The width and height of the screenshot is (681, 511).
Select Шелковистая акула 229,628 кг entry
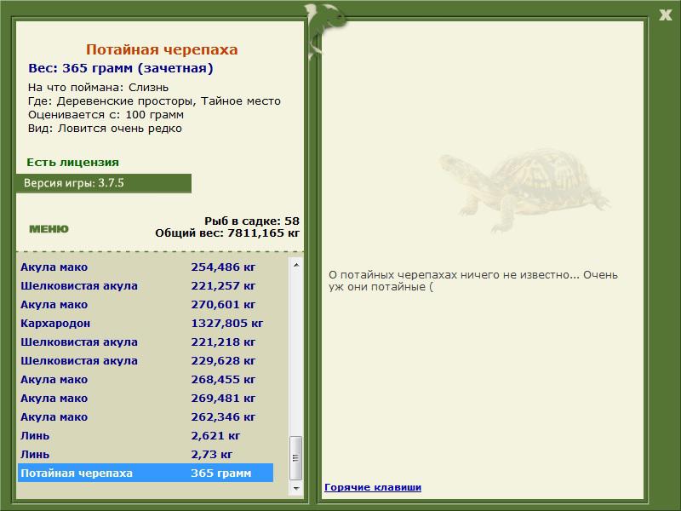(x=146, y=360)
